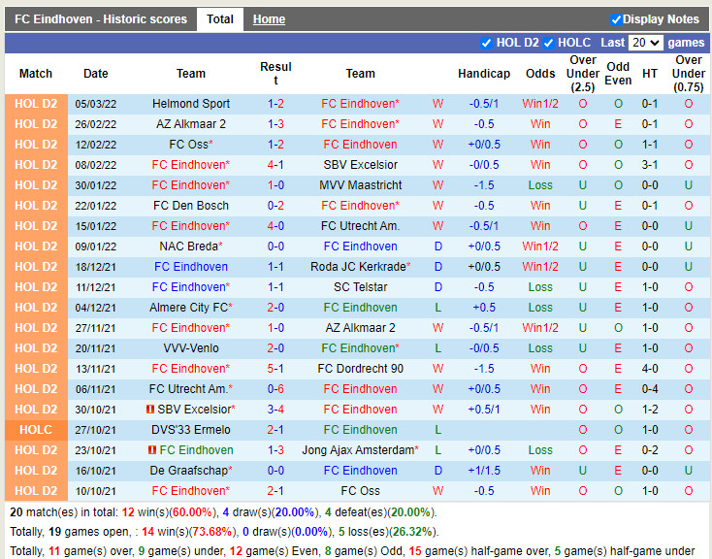Click Almere City FC team name
Screen dimensions: 712x559
coord(191,308)
